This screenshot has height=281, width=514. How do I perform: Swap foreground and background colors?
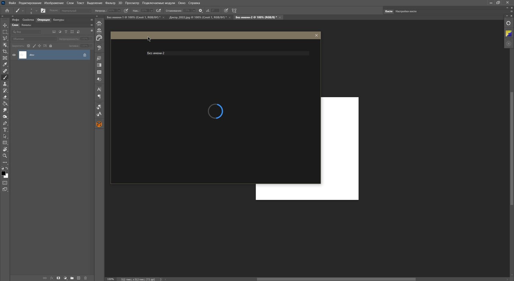7,168
